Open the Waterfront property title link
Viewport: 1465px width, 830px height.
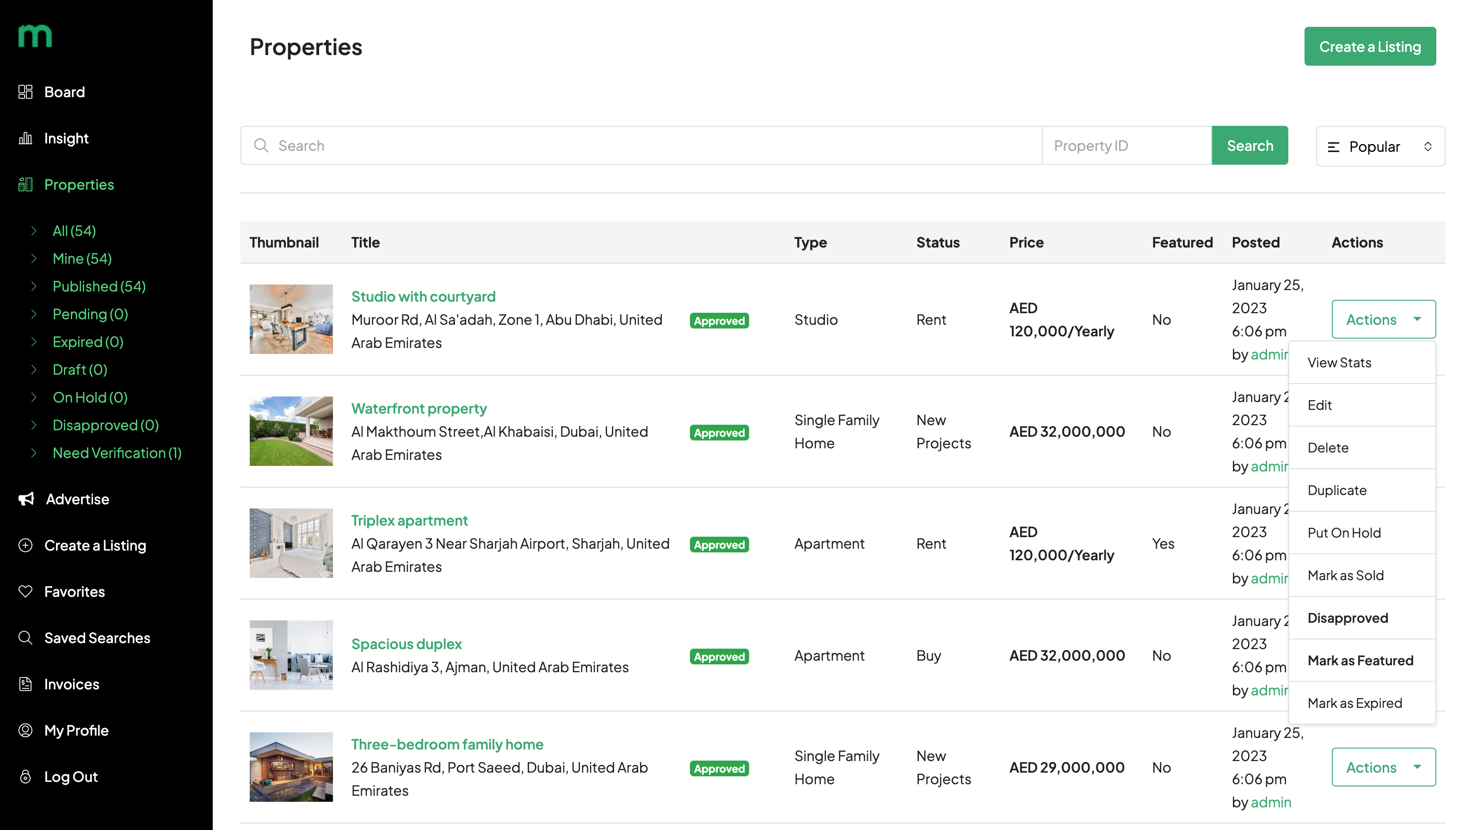pyautogui.click(x=419, y=408)
